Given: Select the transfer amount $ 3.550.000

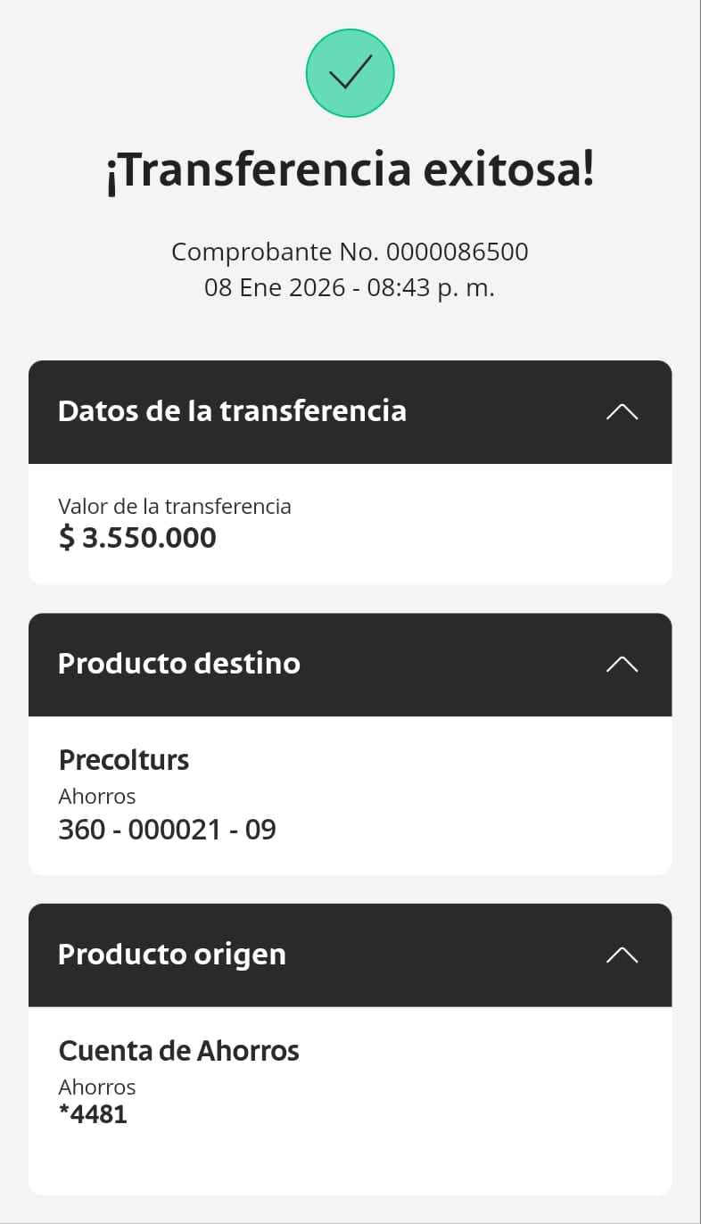Looking at the screenshot, I should [x=137, y=538].
